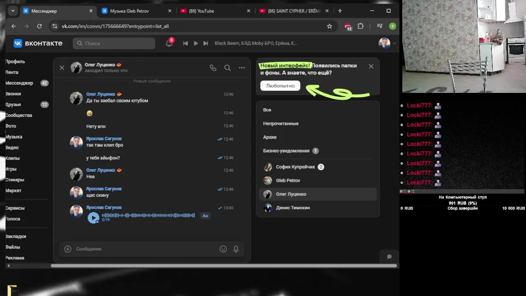This screenshot has height=296, width=526.
Task: Open the Black Beem track title in the header player
Action: click(256, 43)
